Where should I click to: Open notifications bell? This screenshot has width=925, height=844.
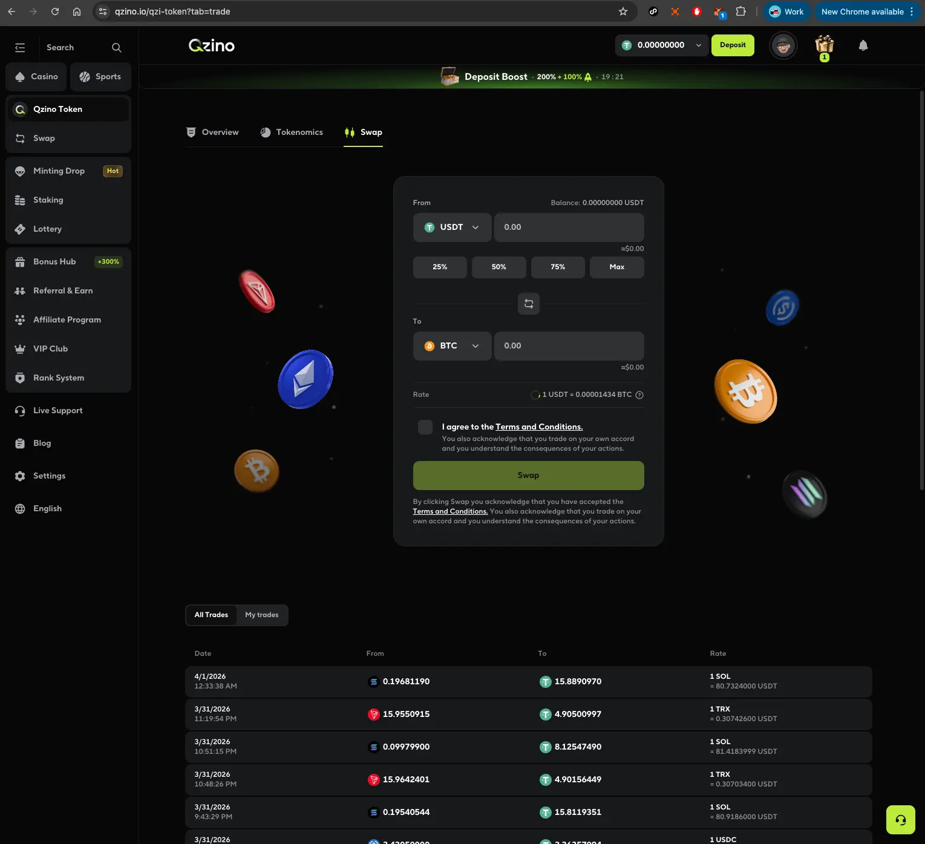tap(863, 45)
